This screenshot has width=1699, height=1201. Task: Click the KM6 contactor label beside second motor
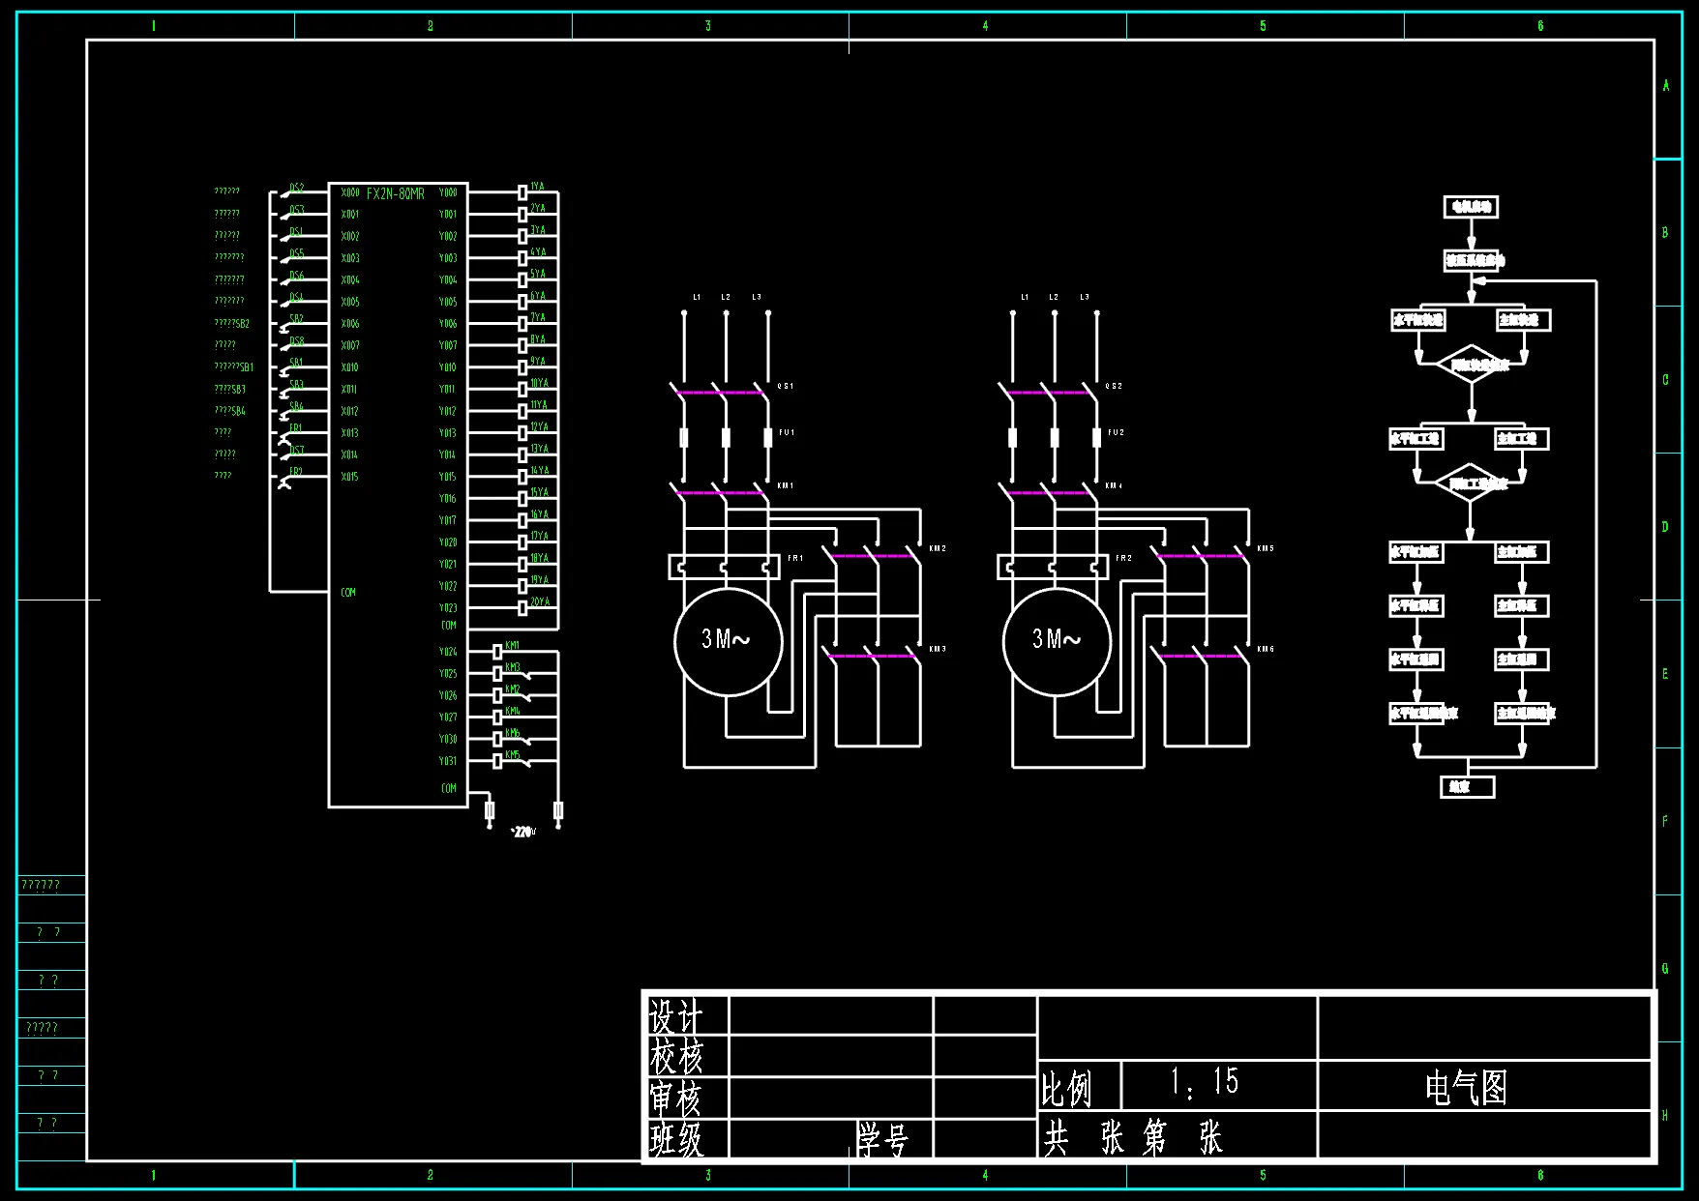click(x=1266, y=649)
